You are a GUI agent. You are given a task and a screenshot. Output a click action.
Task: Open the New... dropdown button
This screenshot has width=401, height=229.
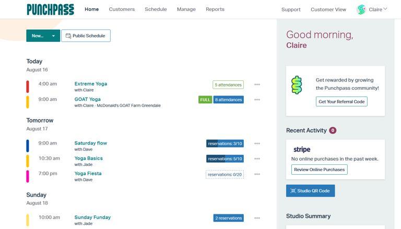(43, 36)
